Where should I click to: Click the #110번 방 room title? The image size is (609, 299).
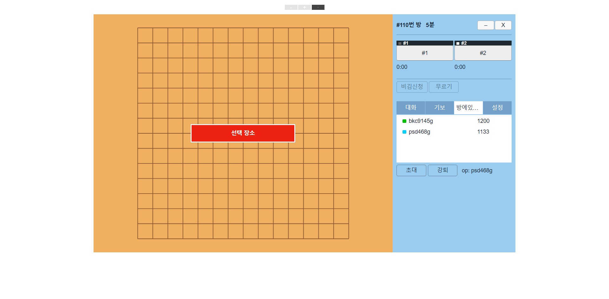(409, 25)
